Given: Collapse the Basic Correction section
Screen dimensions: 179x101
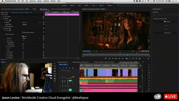Looking at the screenshot, I should click(3, 34).
